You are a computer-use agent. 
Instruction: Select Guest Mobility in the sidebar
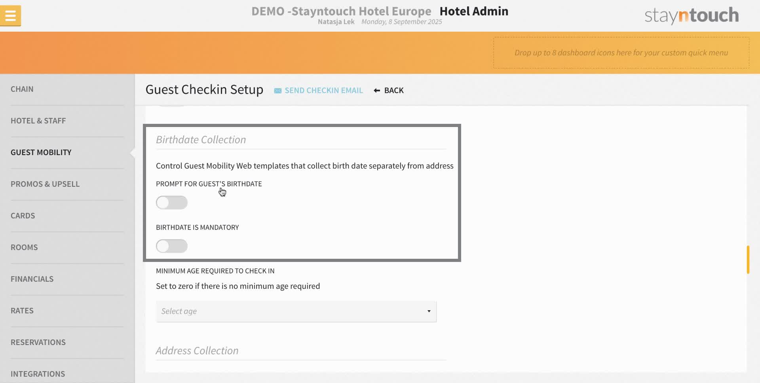[x=41, y=152]
